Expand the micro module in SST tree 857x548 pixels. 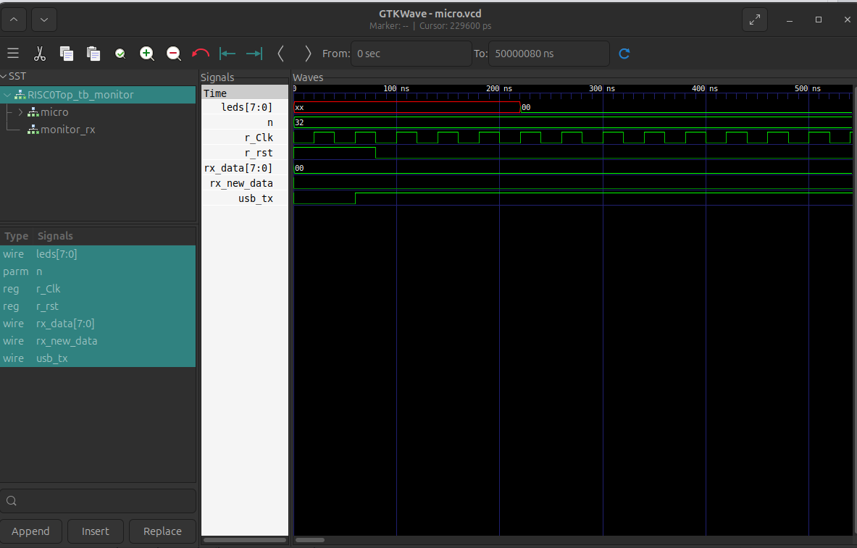pos(19,111)
